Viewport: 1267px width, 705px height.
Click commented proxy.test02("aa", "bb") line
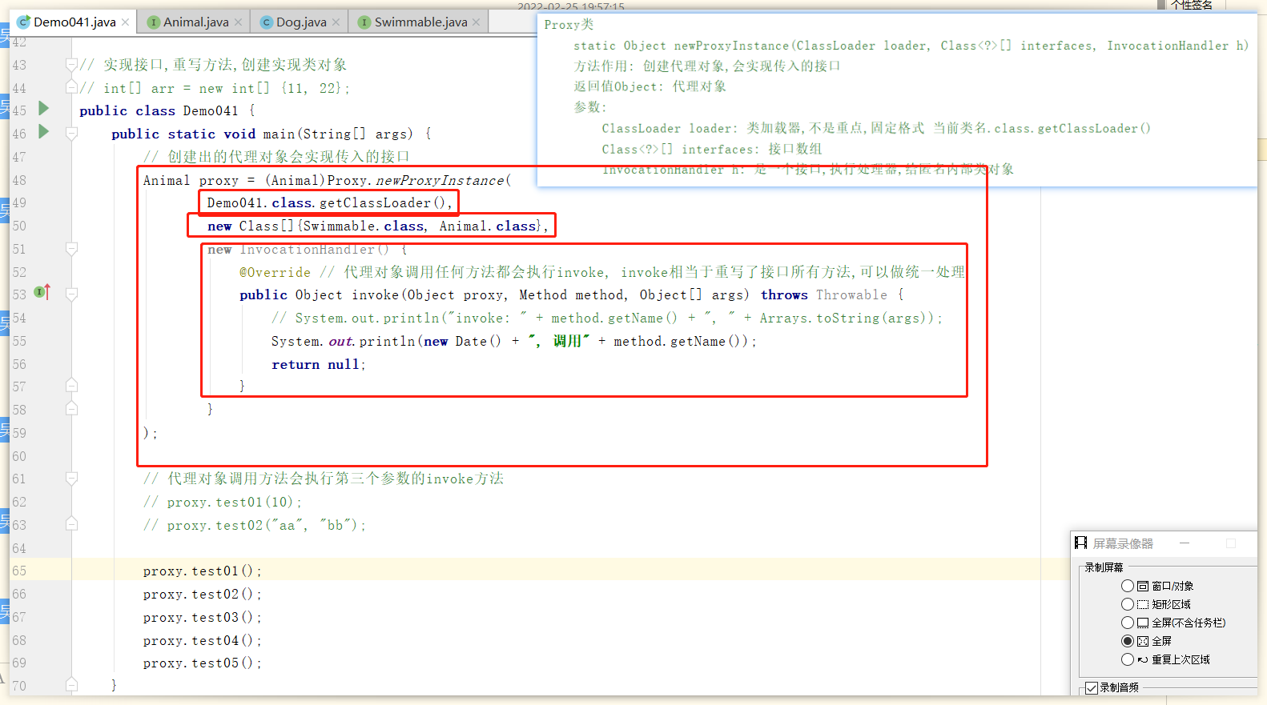(255, 525)
